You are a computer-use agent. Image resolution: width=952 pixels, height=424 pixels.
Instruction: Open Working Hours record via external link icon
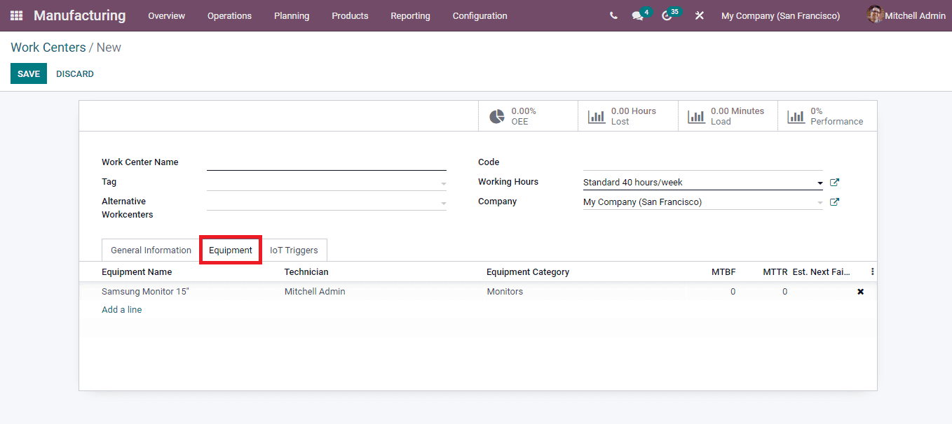point(834,182)
